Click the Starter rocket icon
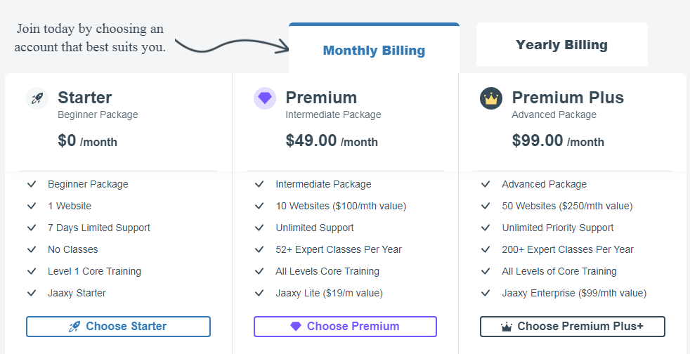The height and width of the screenshot is (354, 690). (37, 98)
